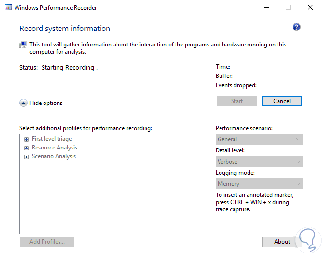The image size is (322, 253).
Task: Open the Logging mode dropdown
Action: pyautogui.click(x=259, y=184)
